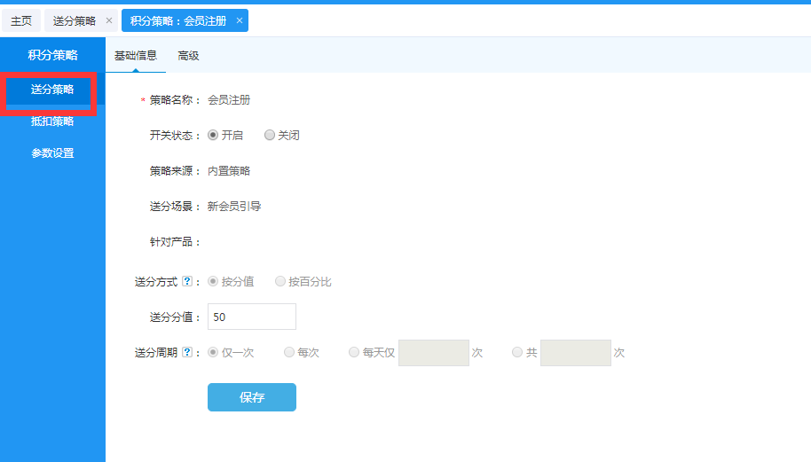Click the help icon beside 送分方式
Screen dimensions: 811x462
(186, 282)
